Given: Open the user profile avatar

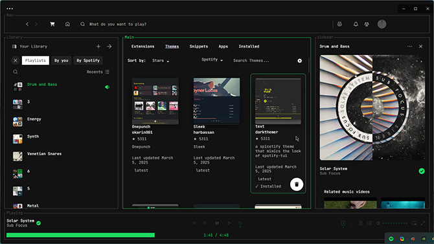Looking at the screenshot, I should coord(382,24).
